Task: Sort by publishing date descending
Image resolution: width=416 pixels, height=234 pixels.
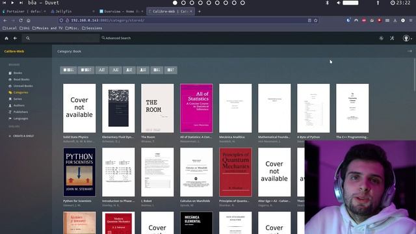Action: click(170, 70)
